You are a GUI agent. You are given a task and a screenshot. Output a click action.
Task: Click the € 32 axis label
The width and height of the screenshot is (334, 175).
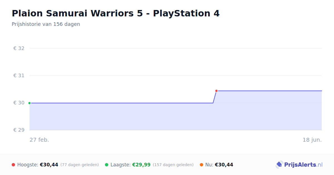click(x=19, y=48)
